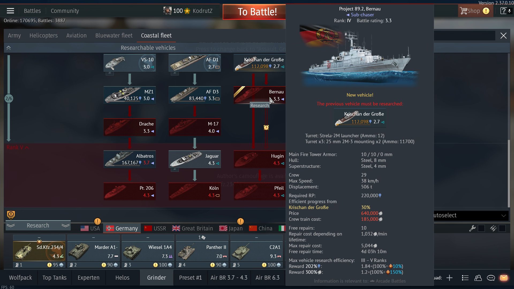Toggle the microphone voice chat icon
The image size is (514, 289).
click(509, 11)
